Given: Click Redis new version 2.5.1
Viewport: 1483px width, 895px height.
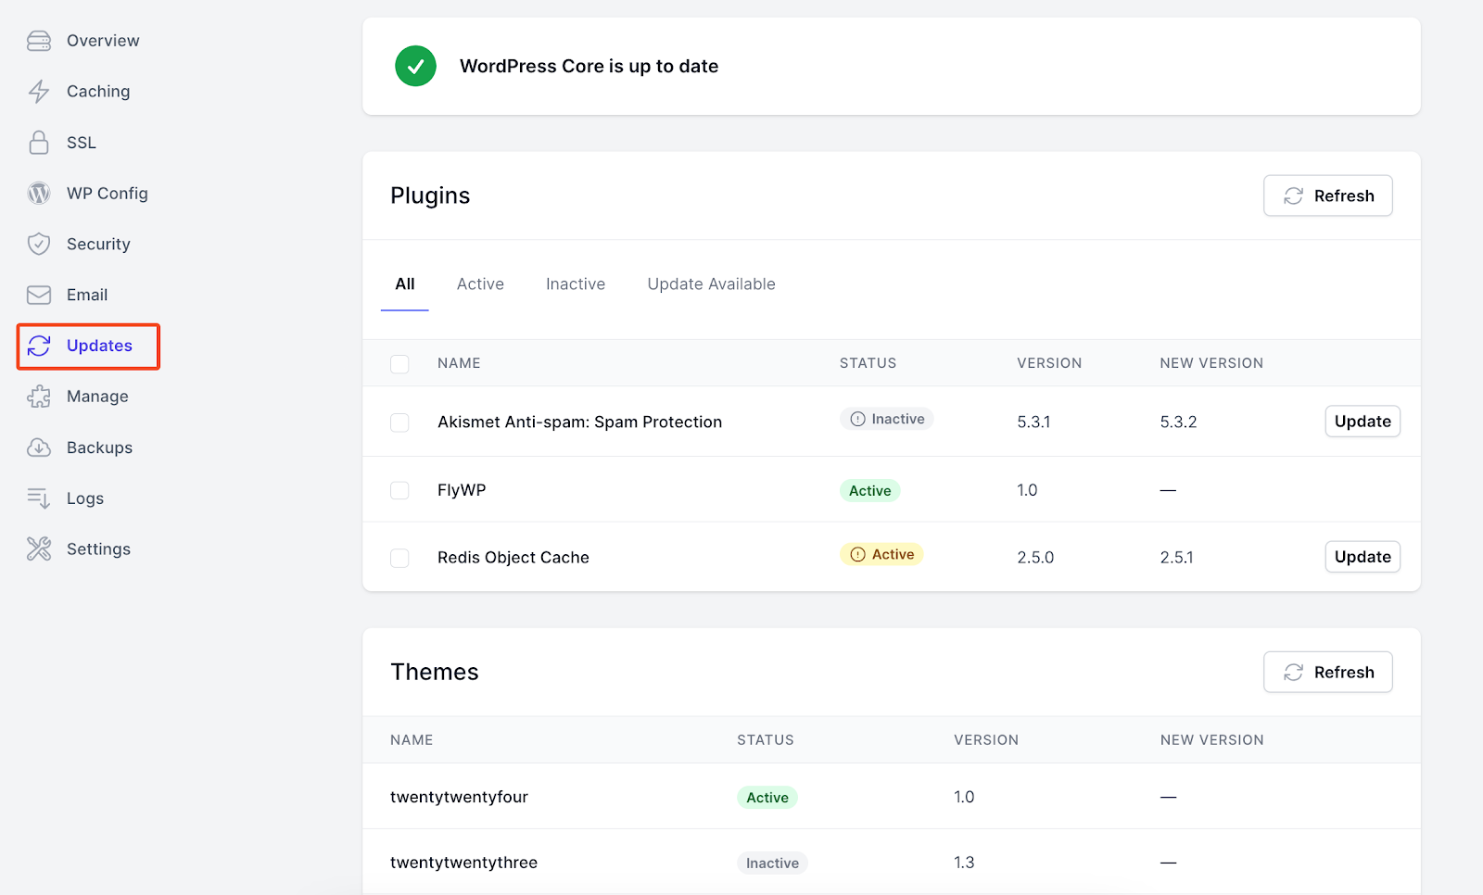Looking at the screenshot, I should (1176, 558).
